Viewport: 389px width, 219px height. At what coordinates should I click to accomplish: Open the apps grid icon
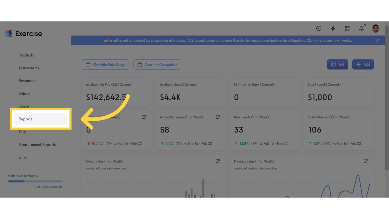pos(347,28)
